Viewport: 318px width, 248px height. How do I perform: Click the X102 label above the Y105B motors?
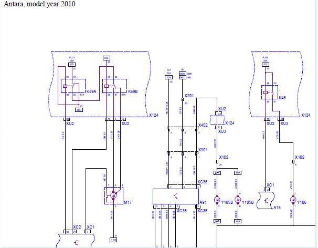pyautogui.click(x=224, y=157)
